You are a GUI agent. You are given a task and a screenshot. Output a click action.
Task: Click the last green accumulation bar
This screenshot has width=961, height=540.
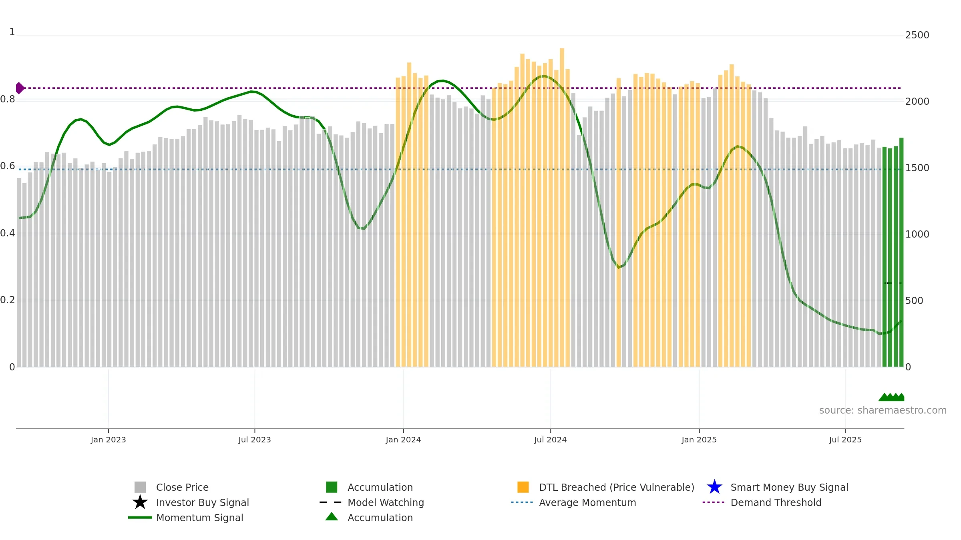click(x=901, y=252)
